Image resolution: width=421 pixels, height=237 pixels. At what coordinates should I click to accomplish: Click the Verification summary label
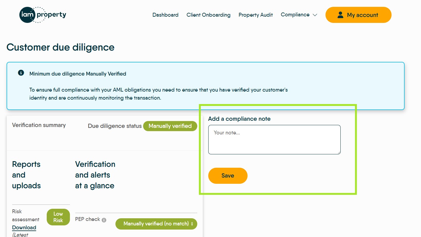(x=39, y=125)
